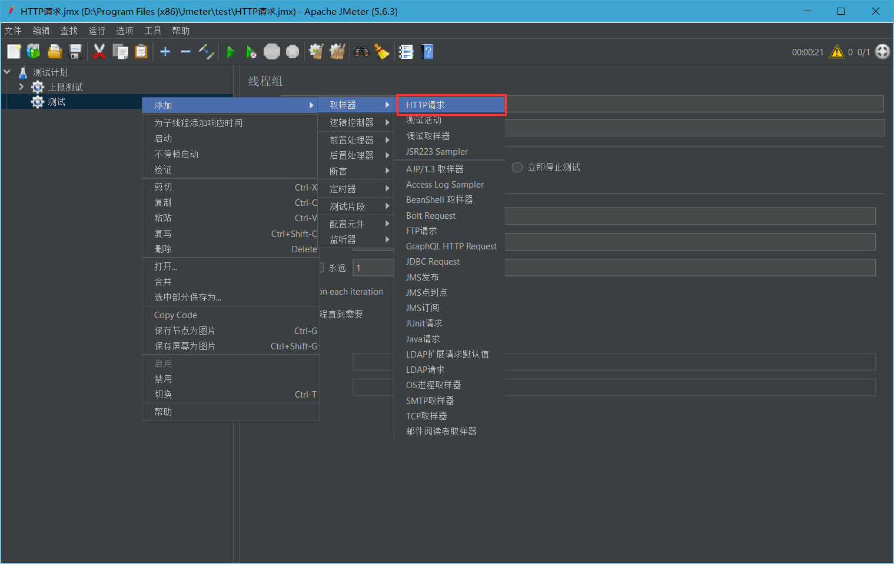894x564 pixels.
Task: Click 删除 in the context menu
Action: 231,249
